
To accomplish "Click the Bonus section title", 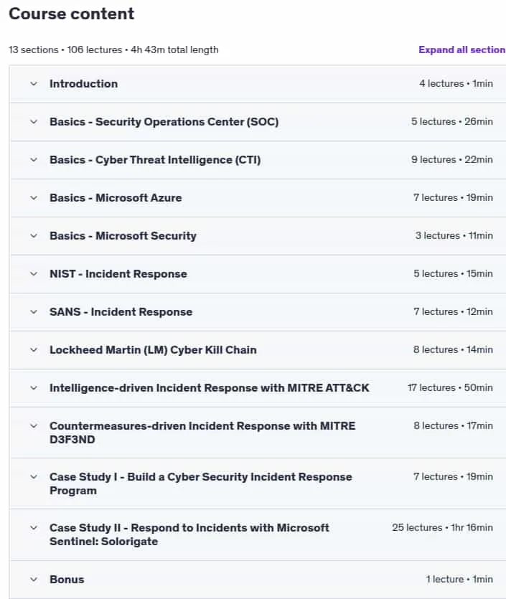I will pyautogui.click(x=67, y=580).
